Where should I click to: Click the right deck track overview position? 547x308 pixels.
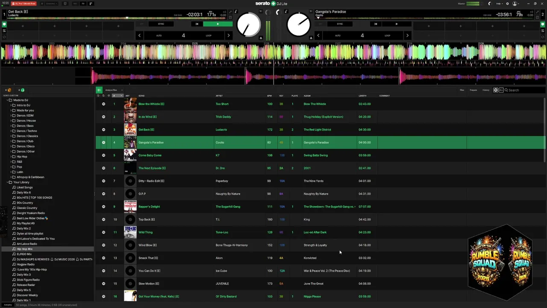pos(318,18)
